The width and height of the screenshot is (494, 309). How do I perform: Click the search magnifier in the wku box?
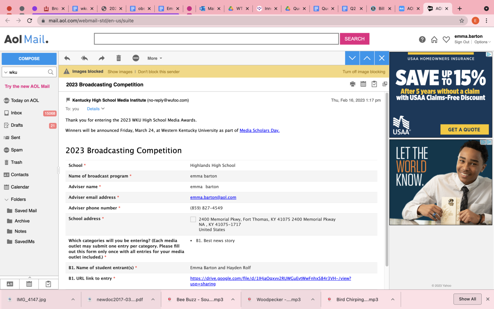click(51, 72)
